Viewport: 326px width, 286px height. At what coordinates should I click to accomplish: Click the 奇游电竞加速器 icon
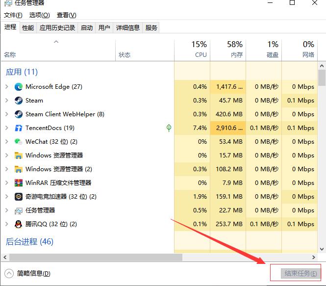[x=19, y=197]
